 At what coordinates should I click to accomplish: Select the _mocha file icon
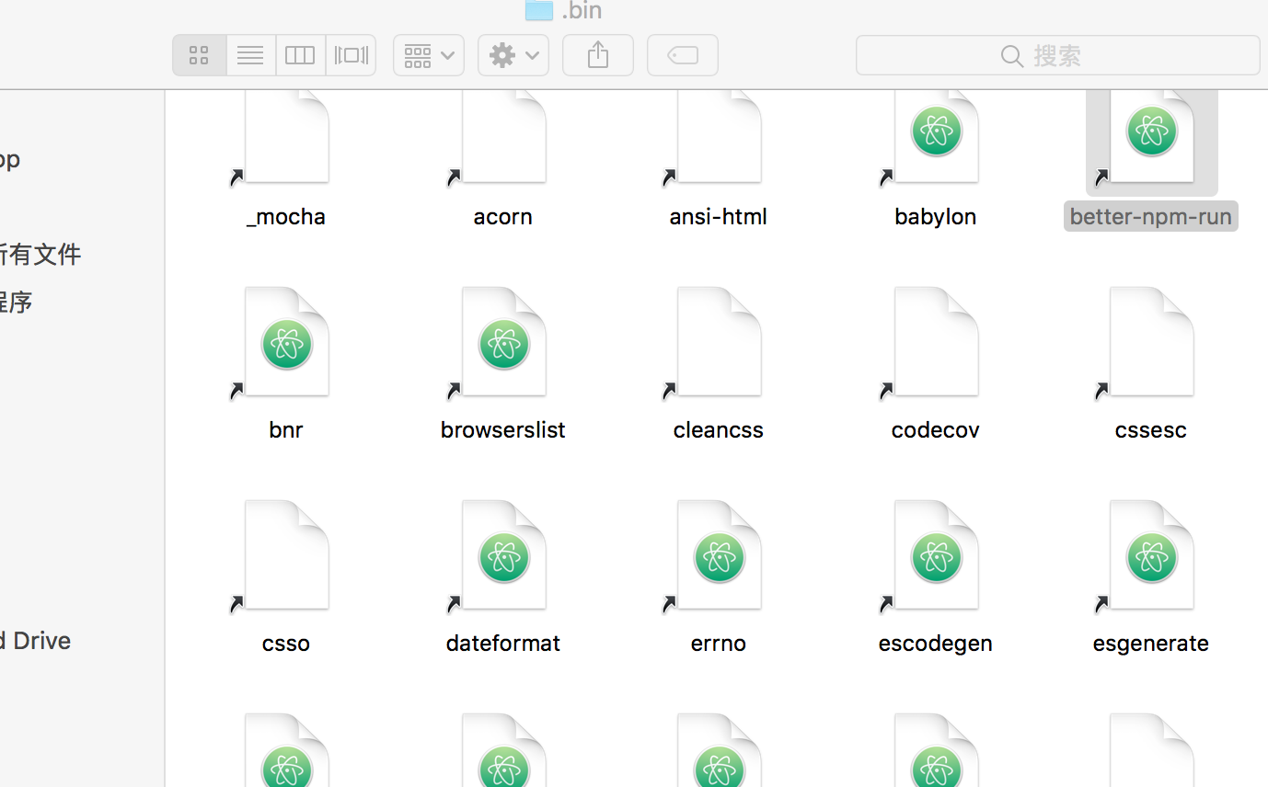click(286, 138)
